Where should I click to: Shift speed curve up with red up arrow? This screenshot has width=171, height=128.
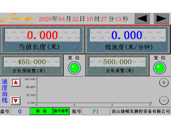click(16, 82)
